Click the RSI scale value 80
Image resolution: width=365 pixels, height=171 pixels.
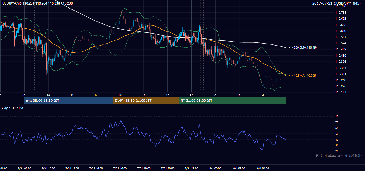click(x=337, y=117)
